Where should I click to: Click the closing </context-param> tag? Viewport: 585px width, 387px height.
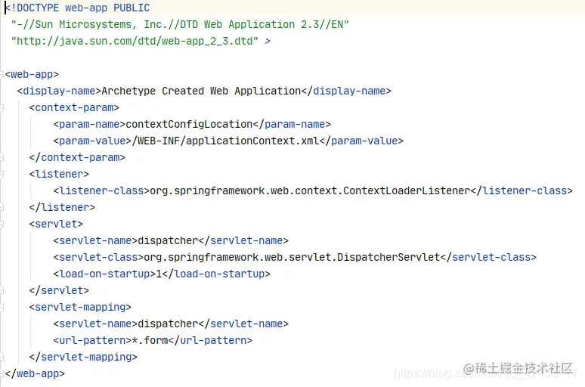pos(77,157)
